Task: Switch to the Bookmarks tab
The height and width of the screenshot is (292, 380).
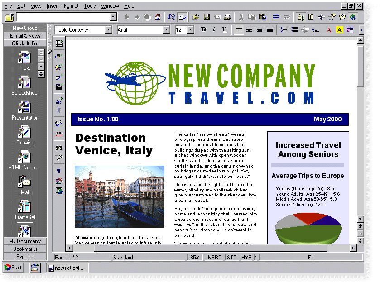Action: [x=25, y=249]
